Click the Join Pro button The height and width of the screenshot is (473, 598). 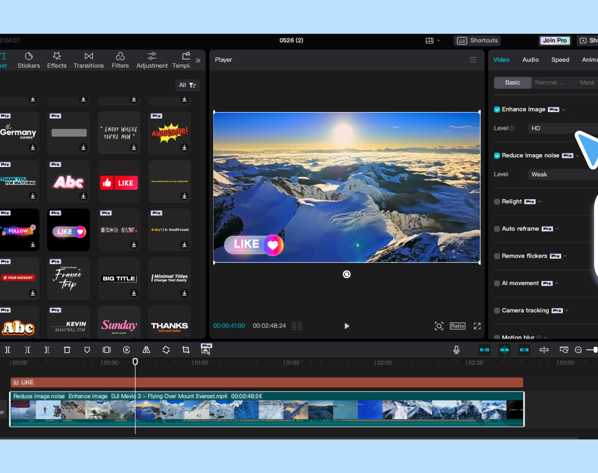(x=555, y=40)
